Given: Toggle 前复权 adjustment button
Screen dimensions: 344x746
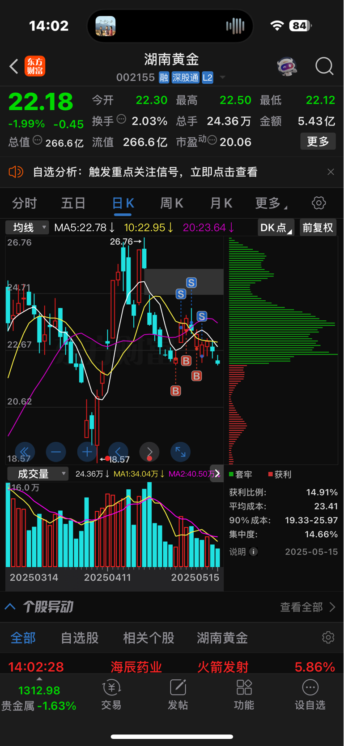Looking at the screenshot, I should tap(318, 228).
